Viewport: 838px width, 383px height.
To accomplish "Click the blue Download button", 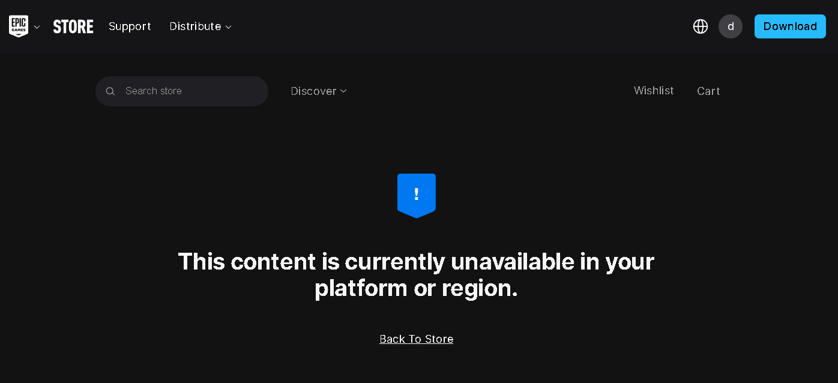I will (790, 26).
